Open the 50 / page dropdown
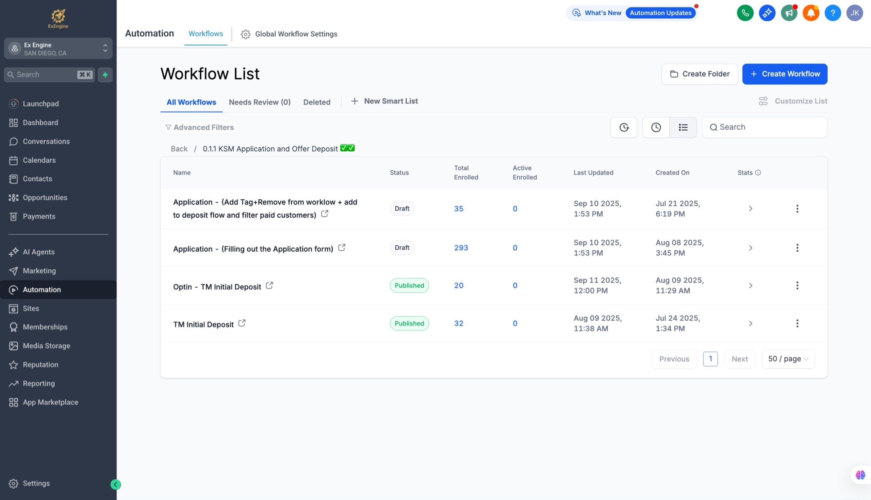871x500 pixels. point(788,359)
